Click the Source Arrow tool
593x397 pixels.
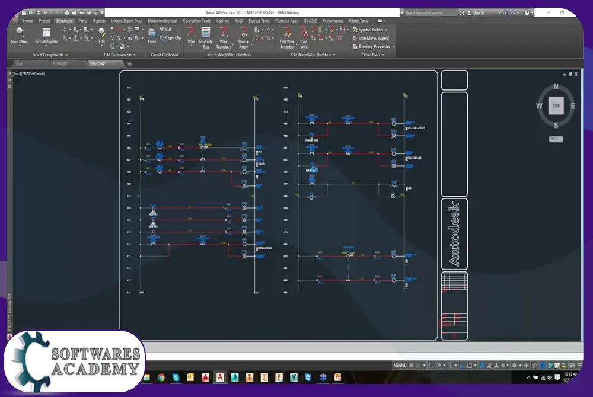pos(243,37)
